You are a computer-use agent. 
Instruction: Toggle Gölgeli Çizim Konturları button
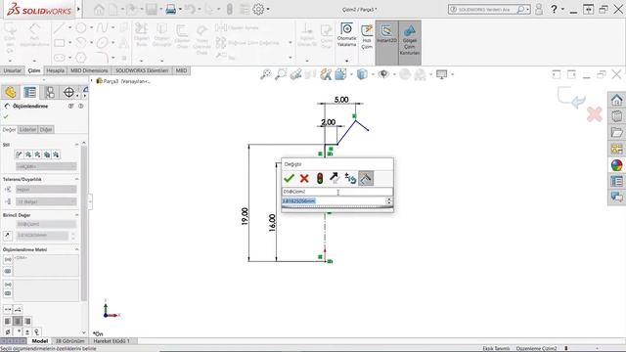[x=410, y=42]
